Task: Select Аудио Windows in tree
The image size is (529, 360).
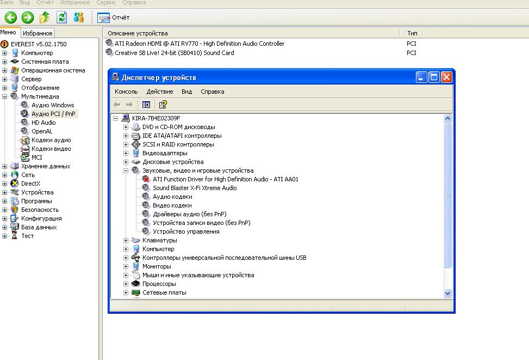Action: 53,105
